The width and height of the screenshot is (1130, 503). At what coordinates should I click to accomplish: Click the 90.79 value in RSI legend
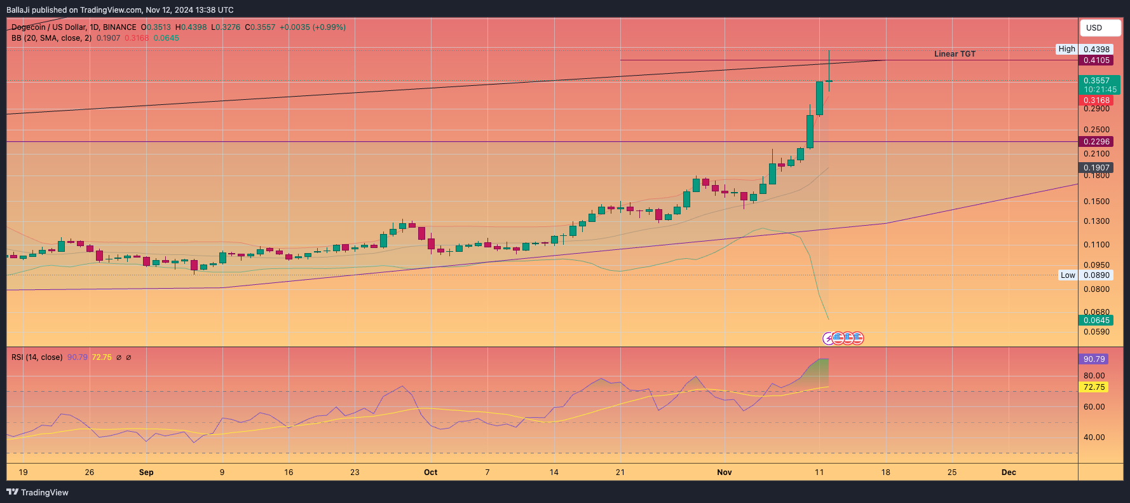[x=78, y=357]
